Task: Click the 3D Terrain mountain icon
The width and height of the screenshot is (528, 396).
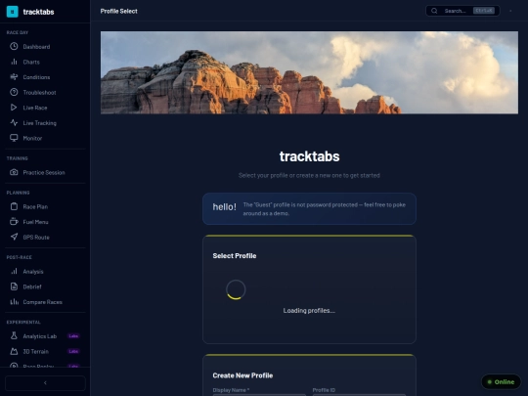Action: coord(14,351)
